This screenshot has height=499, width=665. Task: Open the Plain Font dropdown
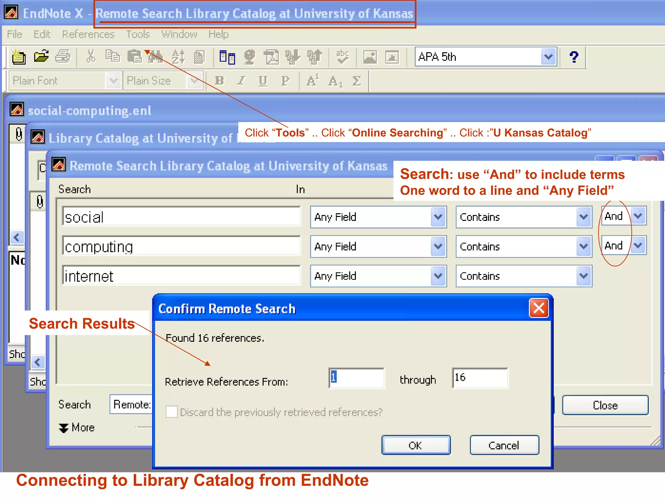click(x=113, y=80)
